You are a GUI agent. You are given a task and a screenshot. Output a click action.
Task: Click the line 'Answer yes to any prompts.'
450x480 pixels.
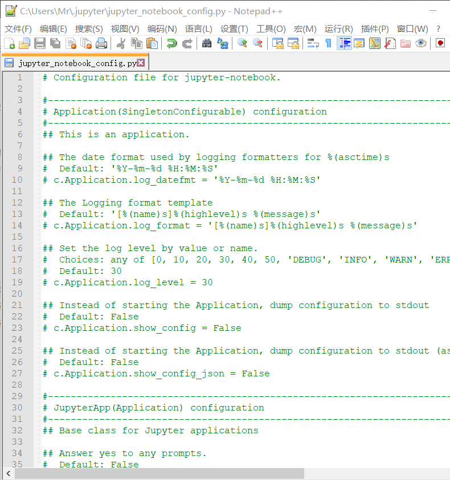[133, 453]
